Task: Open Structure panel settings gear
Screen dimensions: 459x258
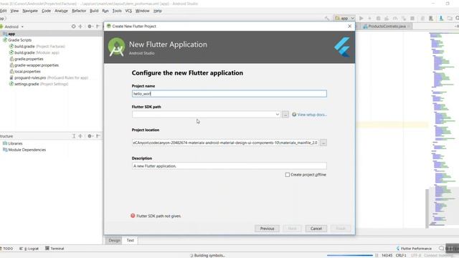Action: click(x=90, y=136)
